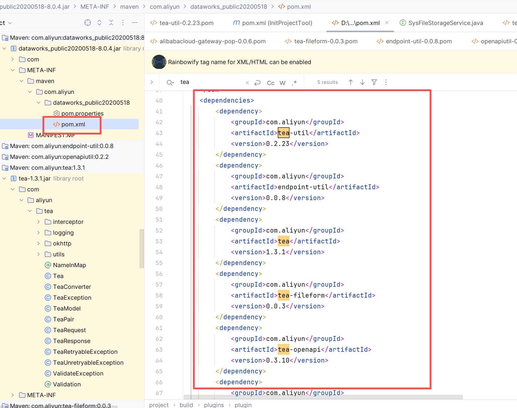Image resolution: width=517 pixels, height=408 pixels.
Task: Expand the replace field chevron
Action: (x=152, y=82)
